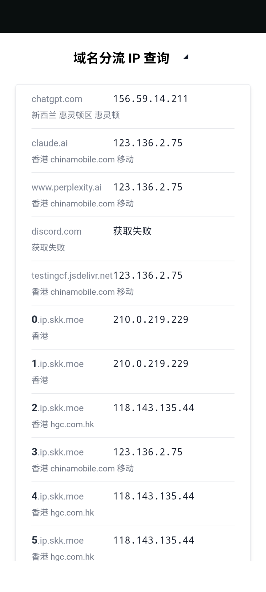
Task: Tap the IP address beside 0.ip.skk.moe
Action: [151, 319]
